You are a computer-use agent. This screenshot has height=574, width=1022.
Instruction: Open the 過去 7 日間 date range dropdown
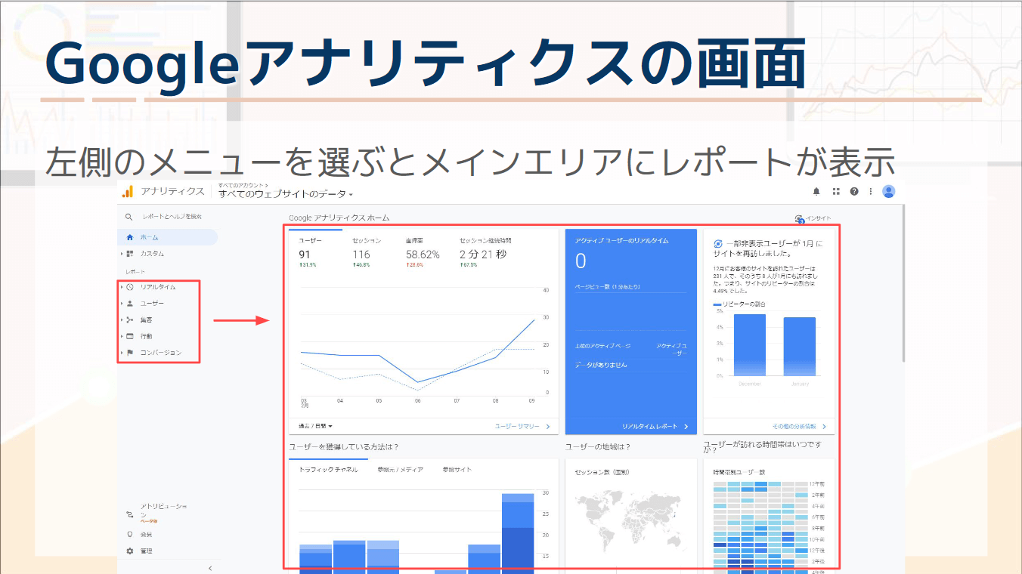[x=315, y=427]
